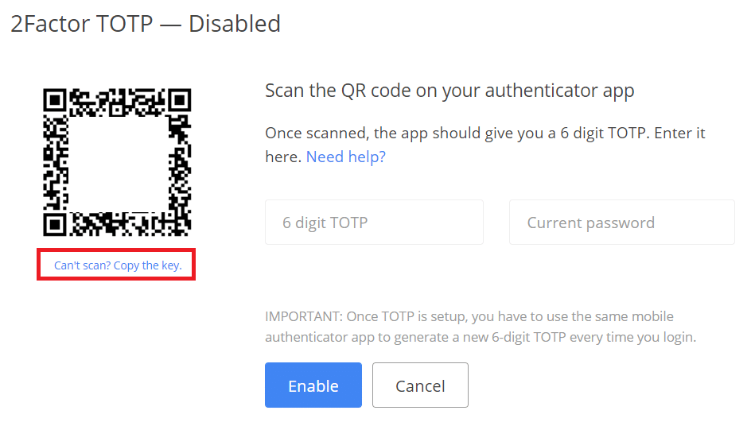Cancel the TOTP setup

click(x=420, y=385)
